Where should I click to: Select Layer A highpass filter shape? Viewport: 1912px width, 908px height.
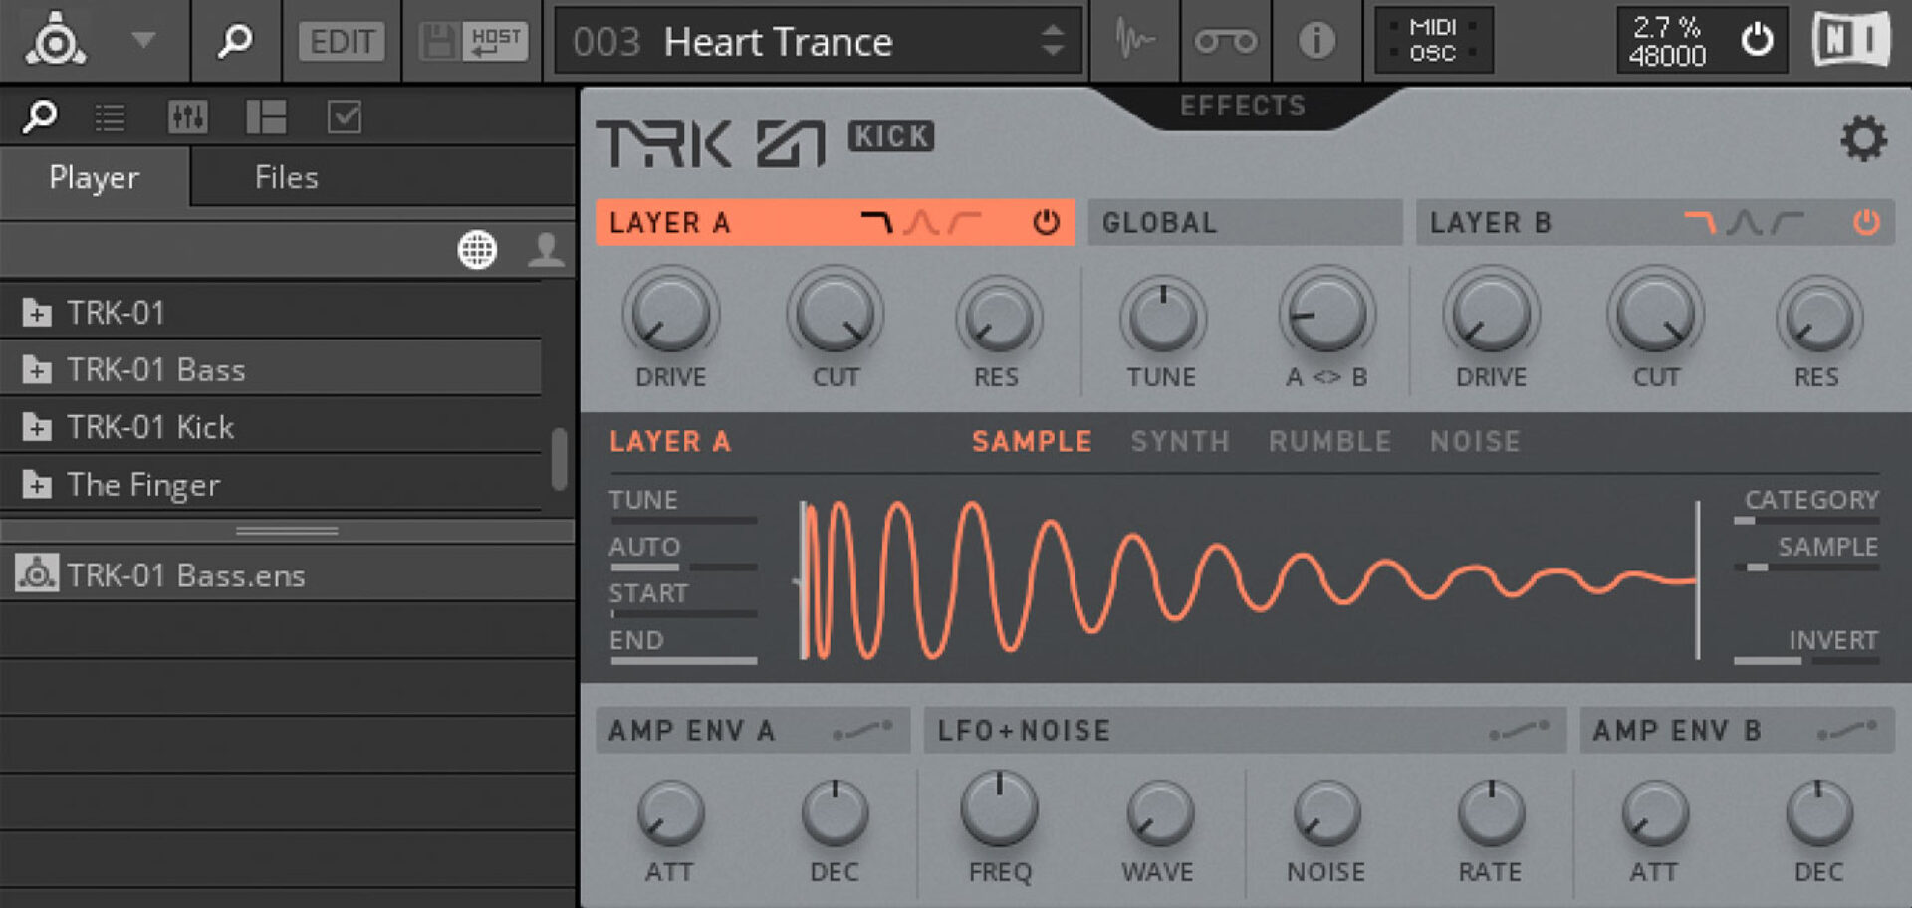tap(965, 222)
